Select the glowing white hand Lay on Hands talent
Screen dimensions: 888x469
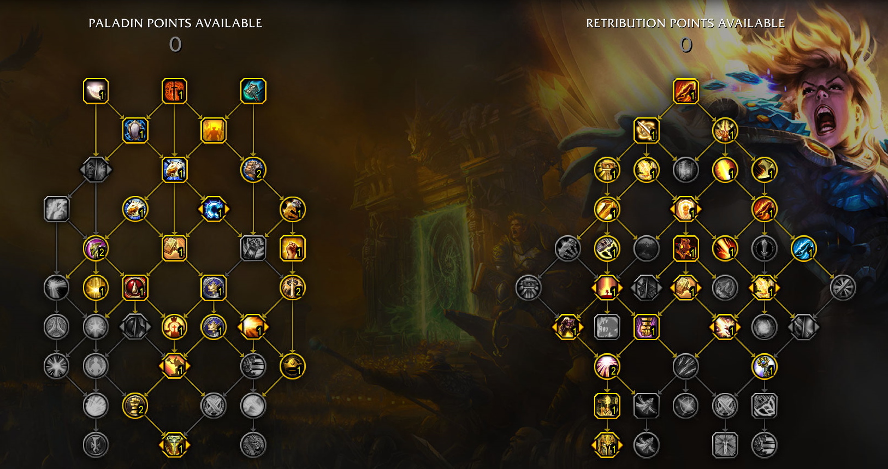tap(96, 91)
